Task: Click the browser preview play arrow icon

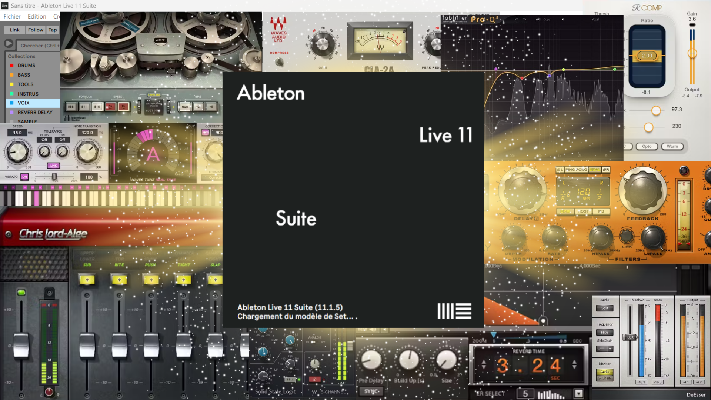Action: 9,44
